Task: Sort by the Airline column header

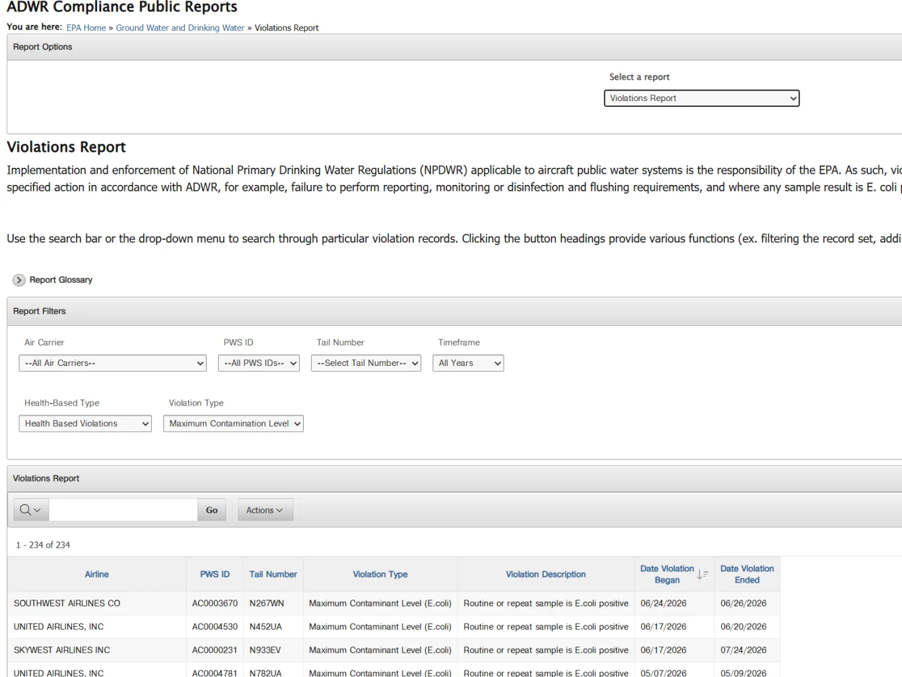Action: pyautogui.click(x=96, y=575)
